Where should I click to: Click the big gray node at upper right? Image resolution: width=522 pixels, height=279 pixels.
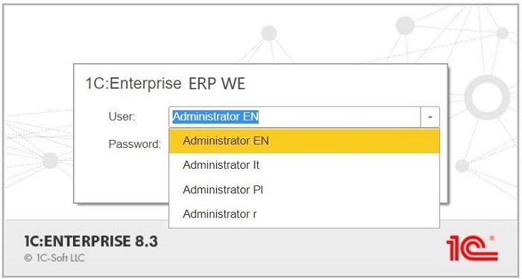(405, 25)
